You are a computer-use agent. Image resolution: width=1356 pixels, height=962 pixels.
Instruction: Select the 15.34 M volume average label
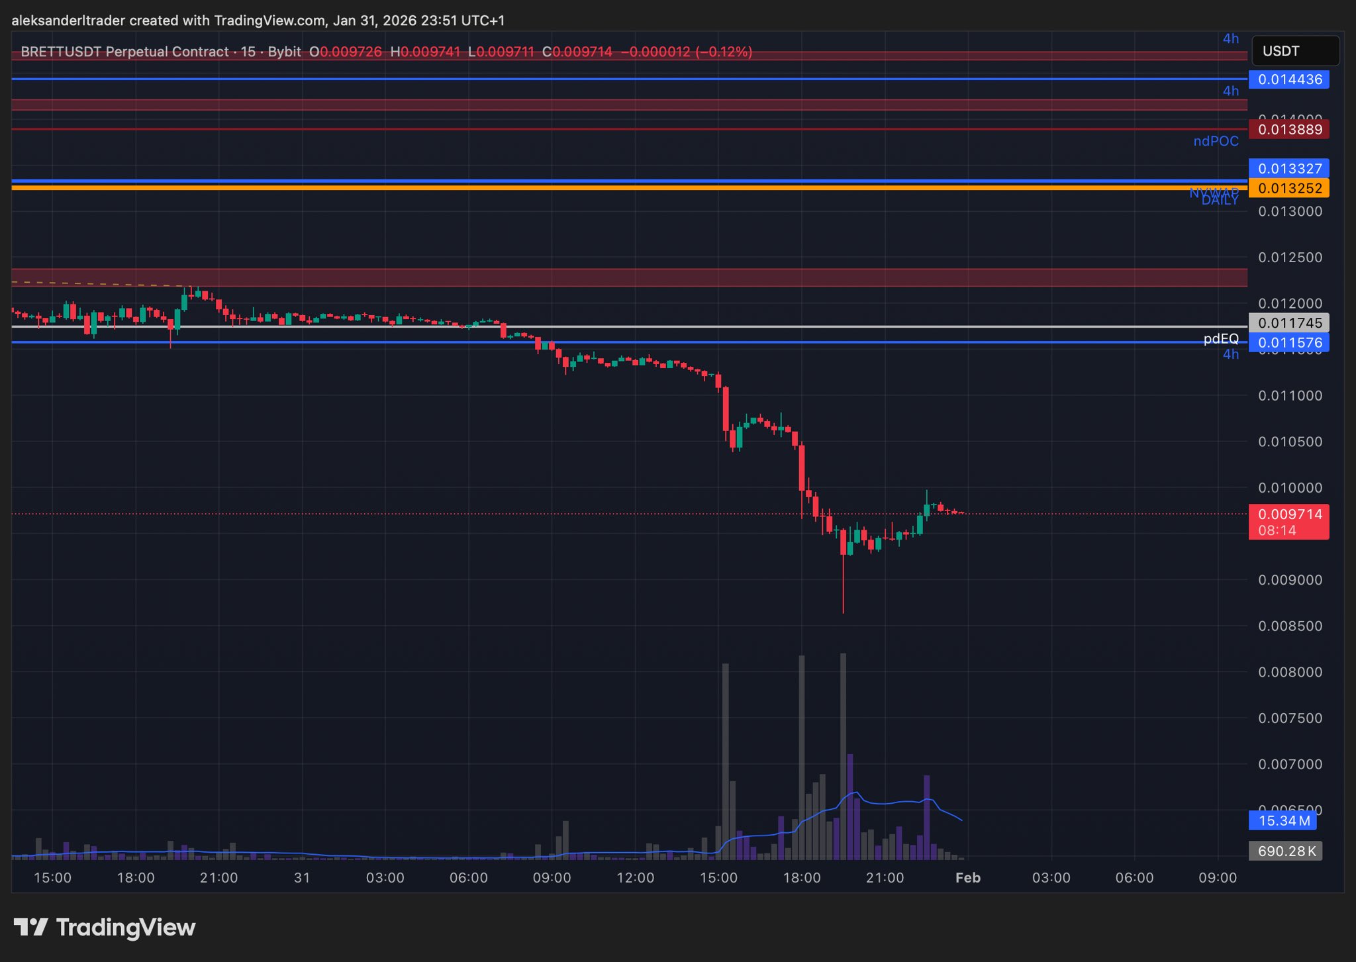pos(1283,821)
